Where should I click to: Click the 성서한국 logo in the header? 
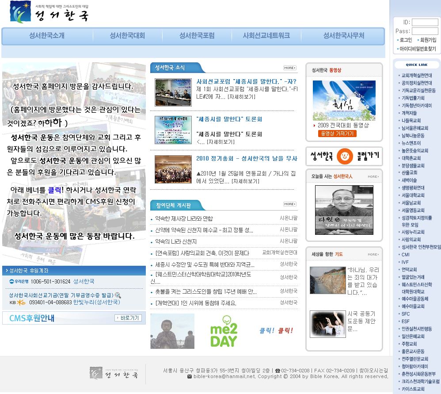pos(49,12)
